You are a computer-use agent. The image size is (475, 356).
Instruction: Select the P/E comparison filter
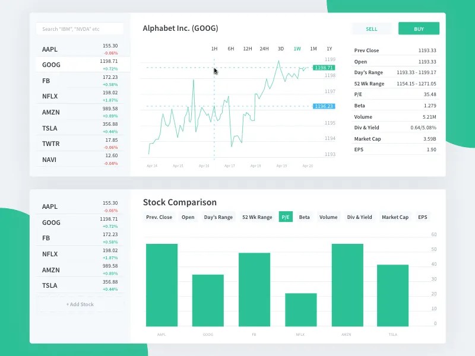point(286,217)
